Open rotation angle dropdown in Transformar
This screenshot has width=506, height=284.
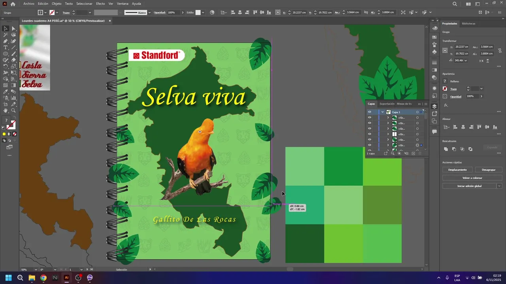[x=466, y=60]
